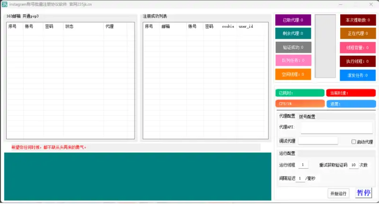The image size is (379, 204).
Task: Click the teal 剩余代理 counter tile
Action: tap(293, 34)
